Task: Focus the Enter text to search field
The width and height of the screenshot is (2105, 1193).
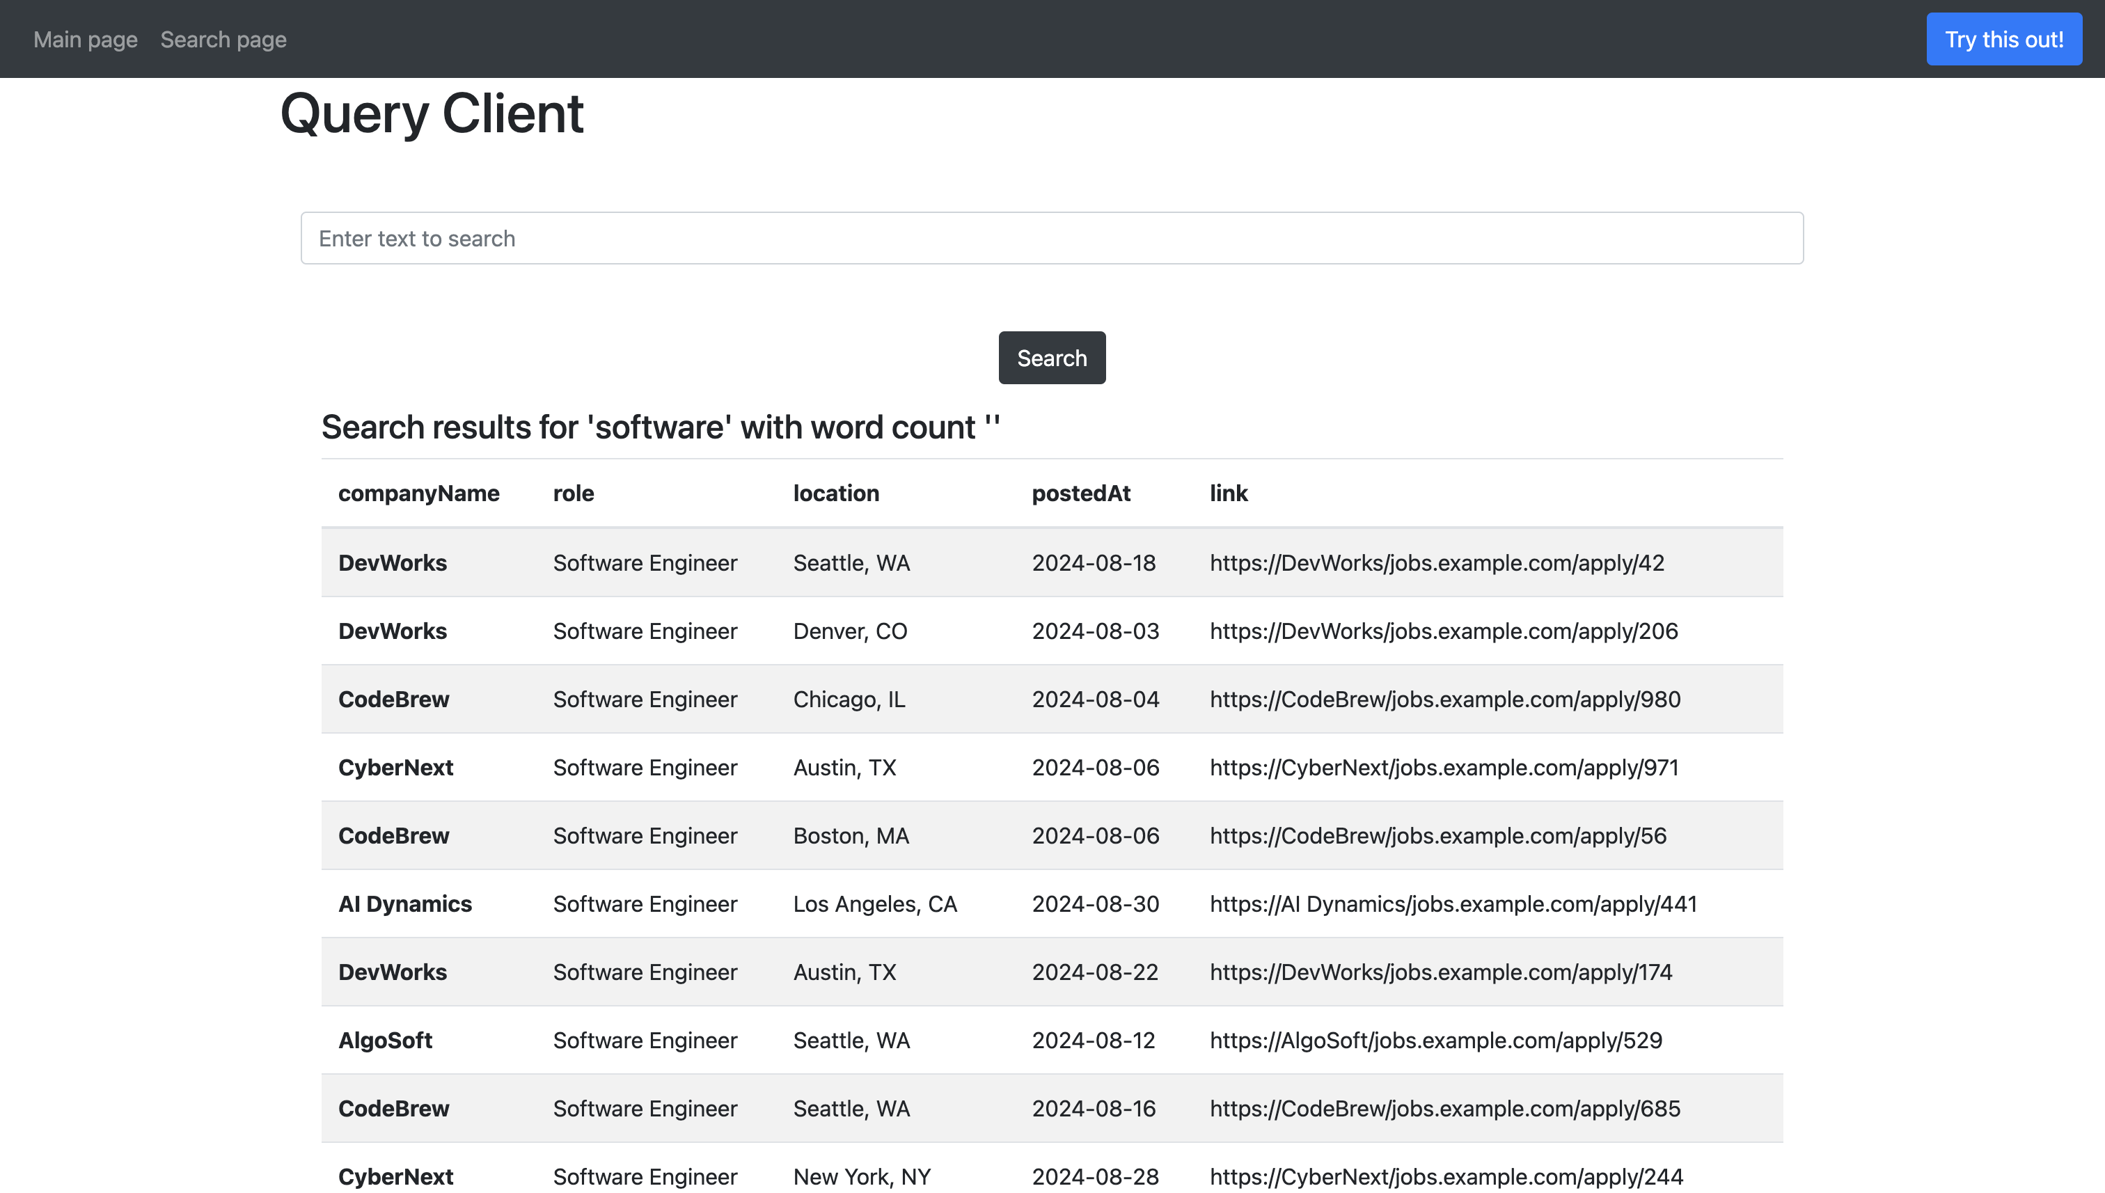Action: pyautogui.click(x=1051, y=239)
